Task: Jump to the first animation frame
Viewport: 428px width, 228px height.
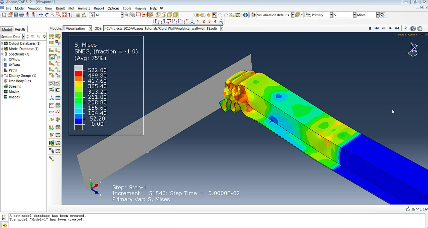Action: 377,28
